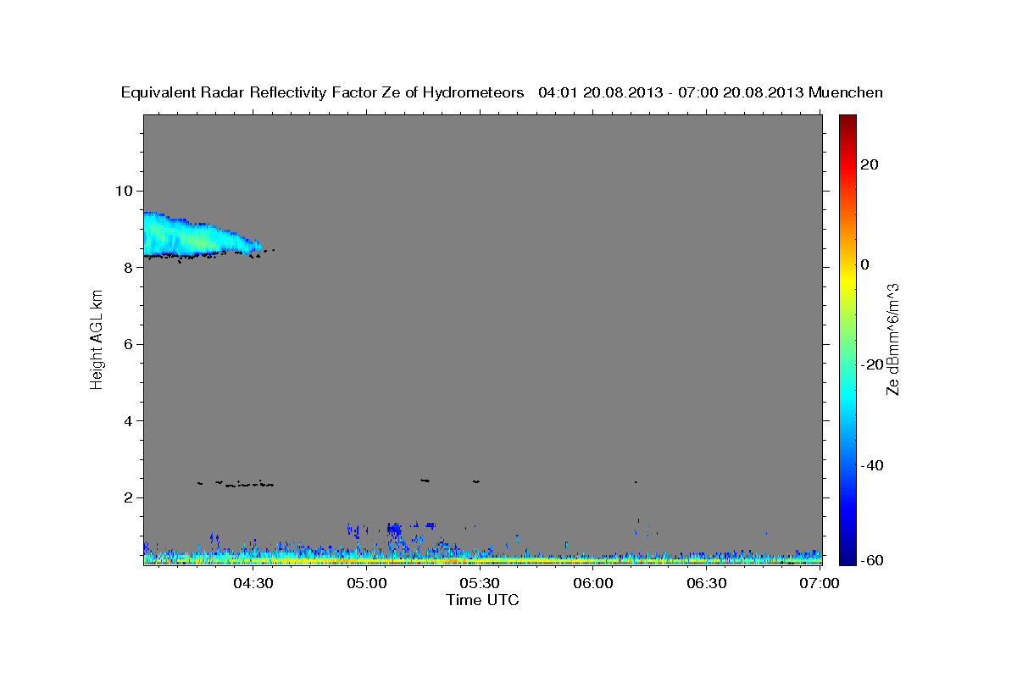Click the dark blue bottom of the colorbar
1017x678 pixels.
coord(847,558)
